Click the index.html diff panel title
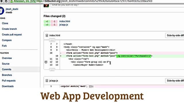Screen dimensions: 184x103 coord(55,35)
